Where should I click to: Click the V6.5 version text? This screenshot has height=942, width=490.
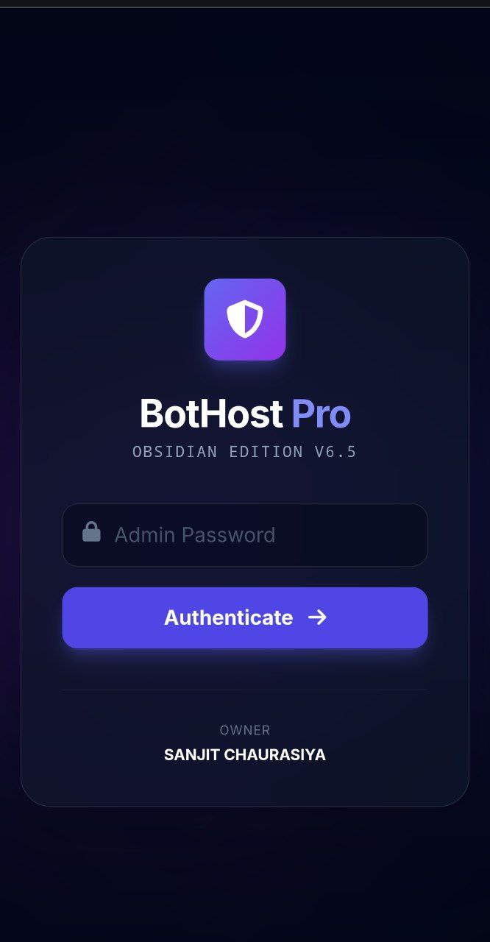[x=335, y=452]
